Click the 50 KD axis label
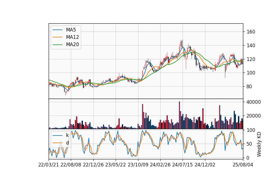The image size is (270, 194). click(249, 144)
